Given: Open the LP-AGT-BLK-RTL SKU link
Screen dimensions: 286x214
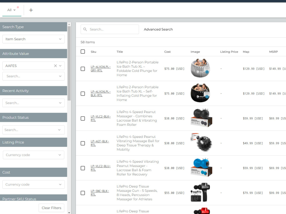Looking at the screenshot, I should [x=100, y=143].
